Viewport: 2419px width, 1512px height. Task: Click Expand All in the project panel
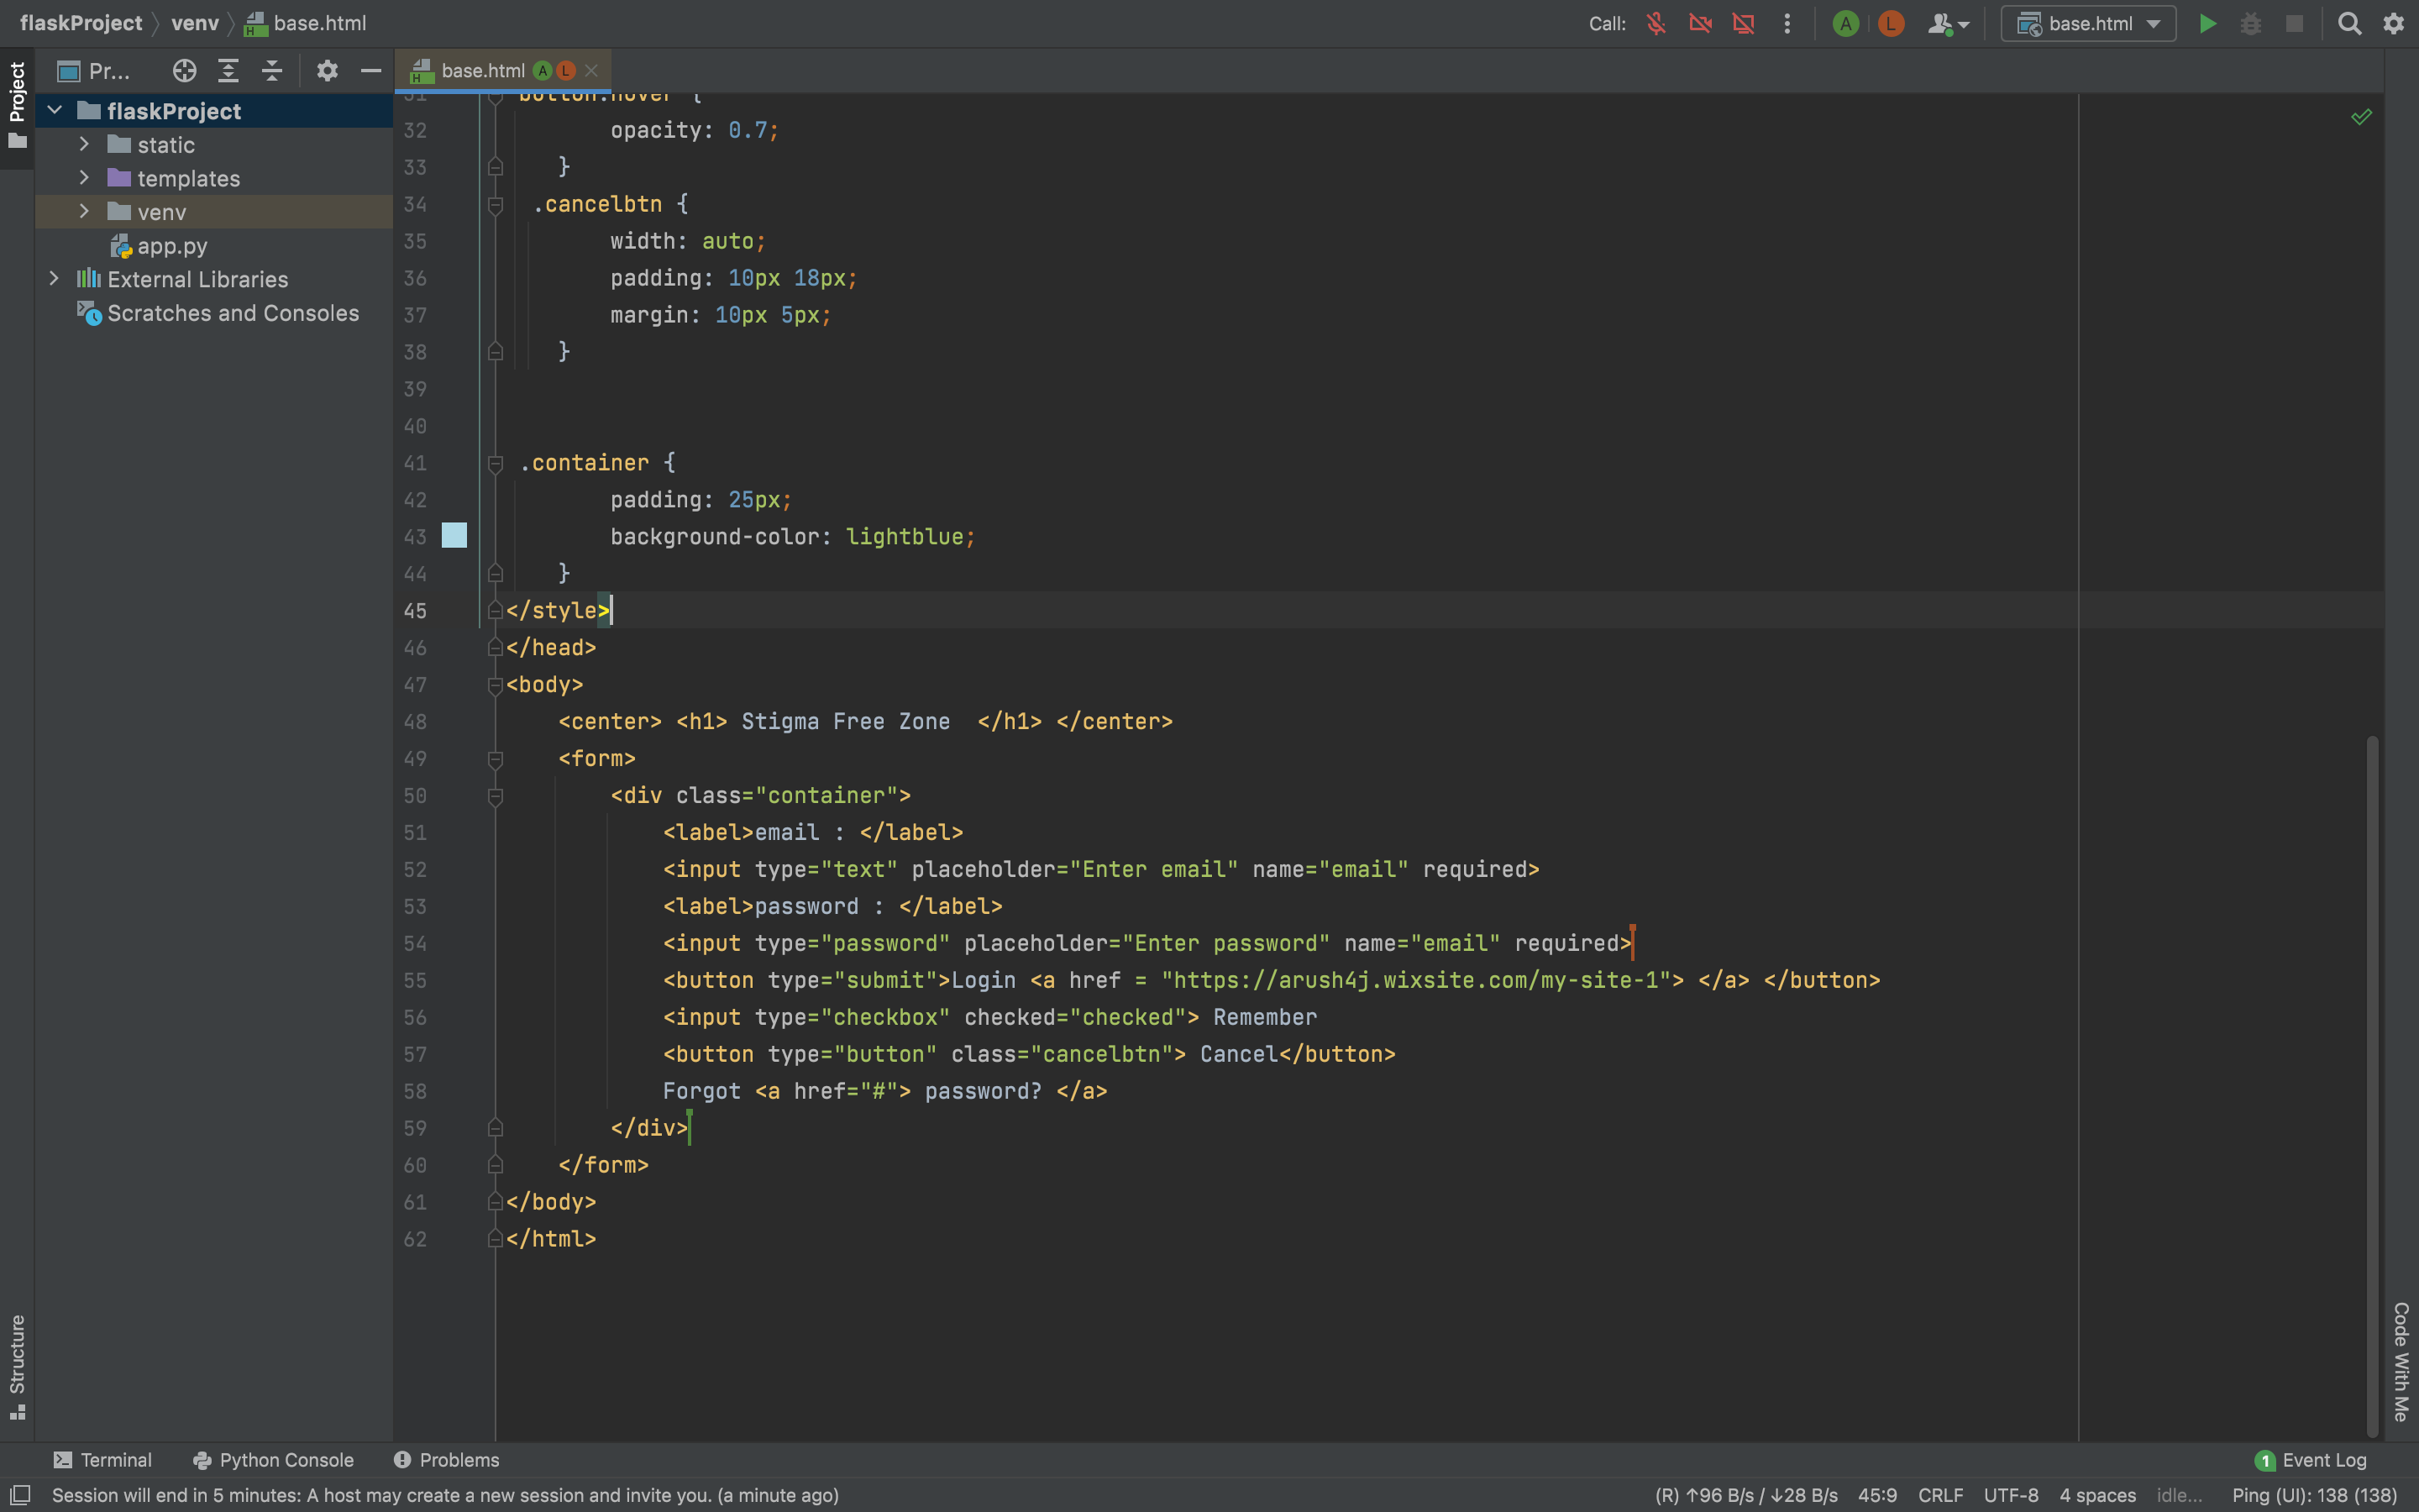[228, 71]
